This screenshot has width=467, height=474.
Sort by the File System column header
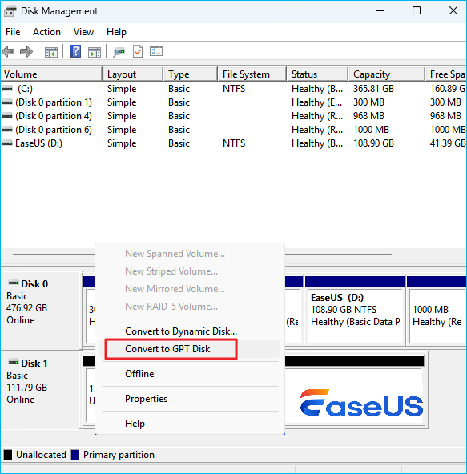point(252,74)
